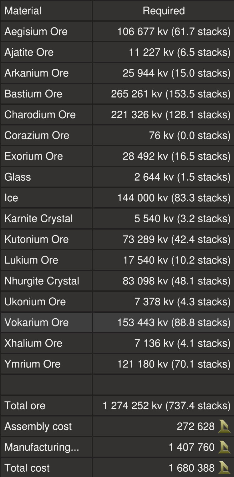Viewport: 234px width, 477px height.
Task: Select Charodium Ore in the list
Action: 40,114
